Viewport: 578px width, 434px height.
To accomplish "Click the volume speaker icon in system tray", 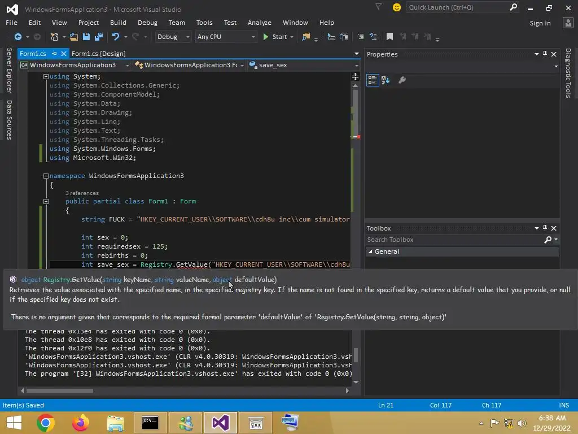I will [x=522, y=423].
